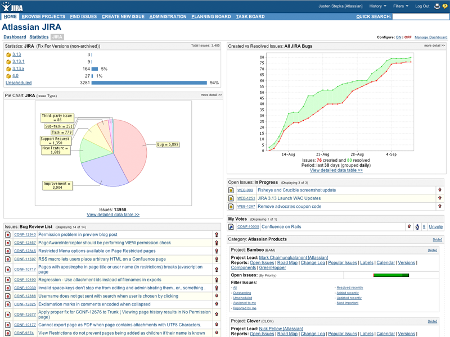Click the version package icon beside 3.13.x
Screen dimensions: 450x337
[x=8, y=69]
